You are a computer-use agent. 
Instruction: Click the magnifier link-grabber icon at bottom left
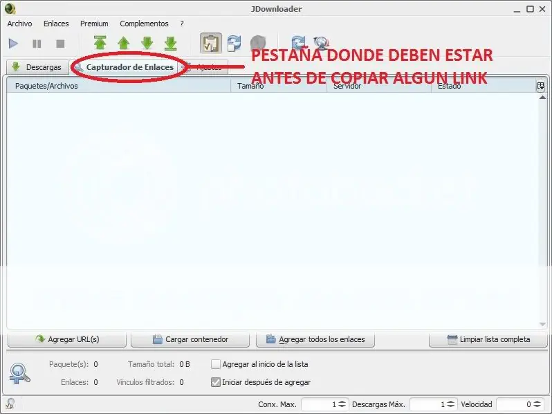[19, 373]
